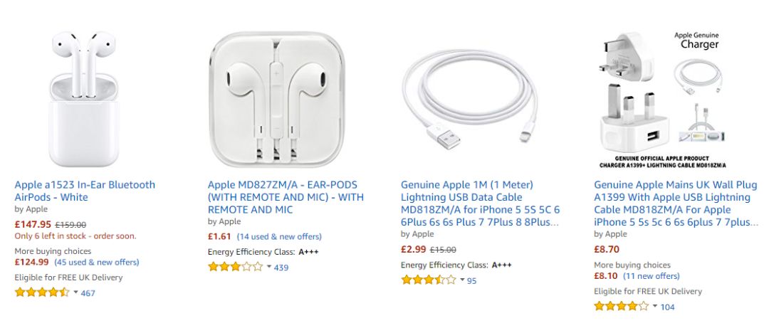Expand rating dropdown arrow for wall plug
Viewport: 769px width, 328px height.
pyautogui.click(x=656, y=307)
